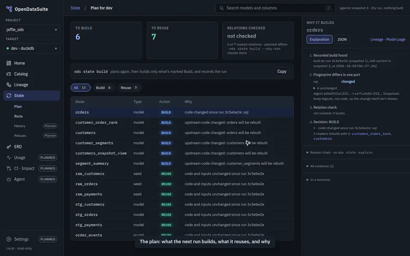The width and height of the screenshot is (410, 256).
Task: Select the raw_orders row
Action: pos(182,184)
